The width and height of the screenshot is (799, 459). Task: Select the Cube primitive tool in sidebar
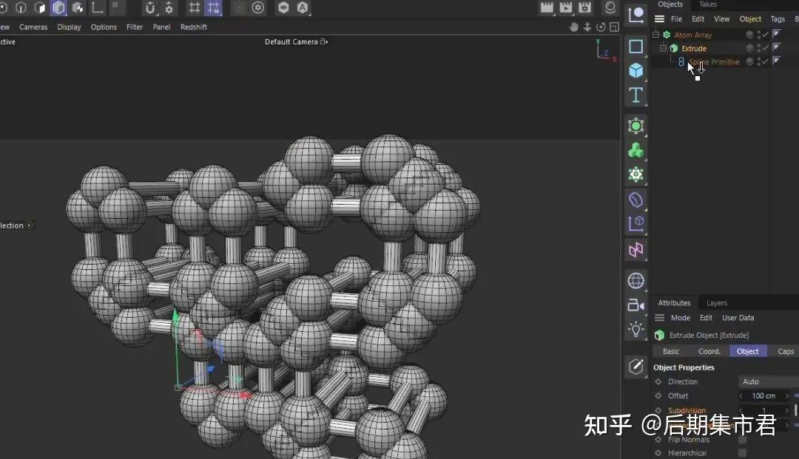point(636,69)
